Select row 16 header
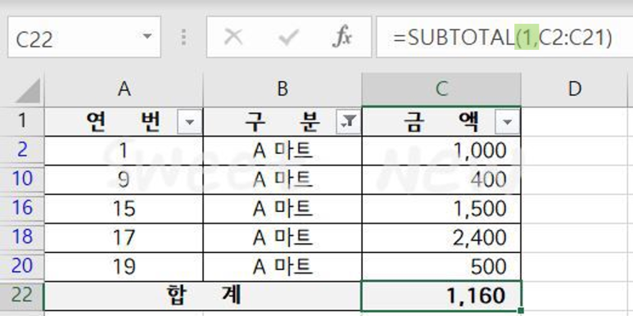The width and height of the screenshot is (633, 316). (x=22, y=208)
